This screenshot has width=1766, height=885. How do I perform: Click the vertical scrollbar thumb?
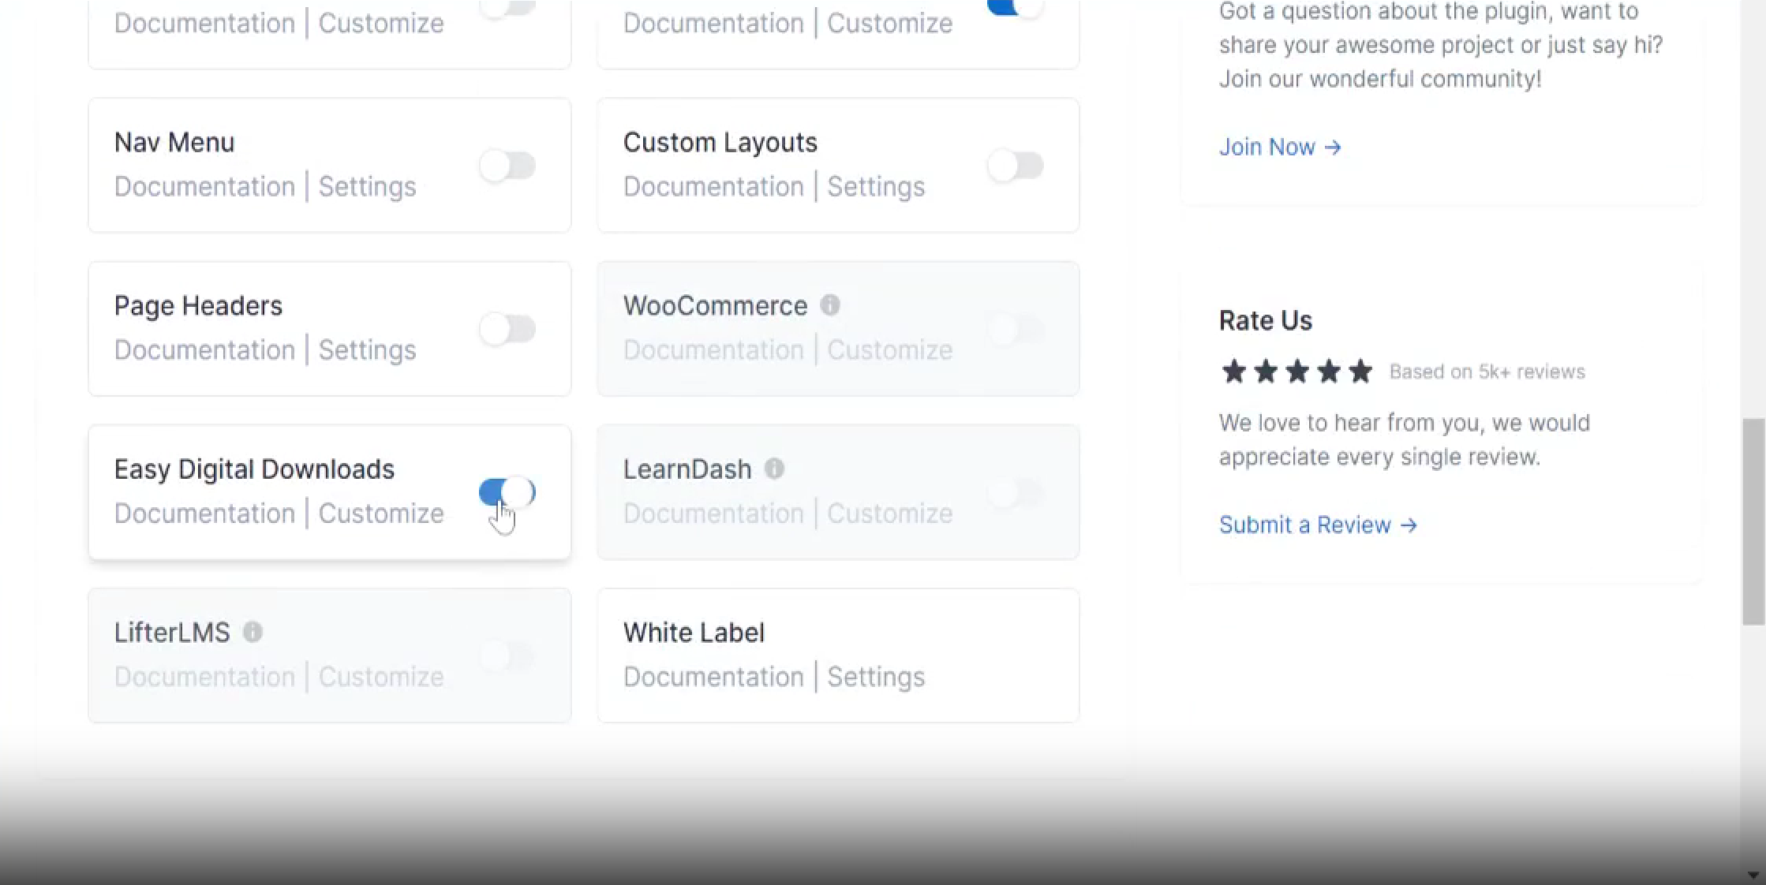pyautogui.click(x=1753, y=521)
